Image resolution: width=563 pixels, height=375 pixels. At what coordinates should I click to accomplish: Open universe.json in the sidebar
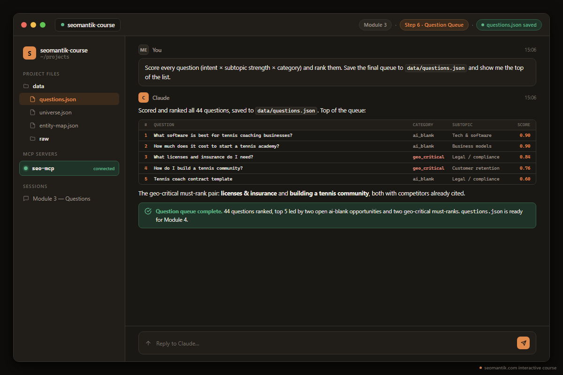pyautogui.click(x=69, y=112)
